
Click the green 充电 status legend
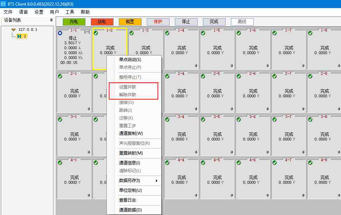tap(74, 22)
